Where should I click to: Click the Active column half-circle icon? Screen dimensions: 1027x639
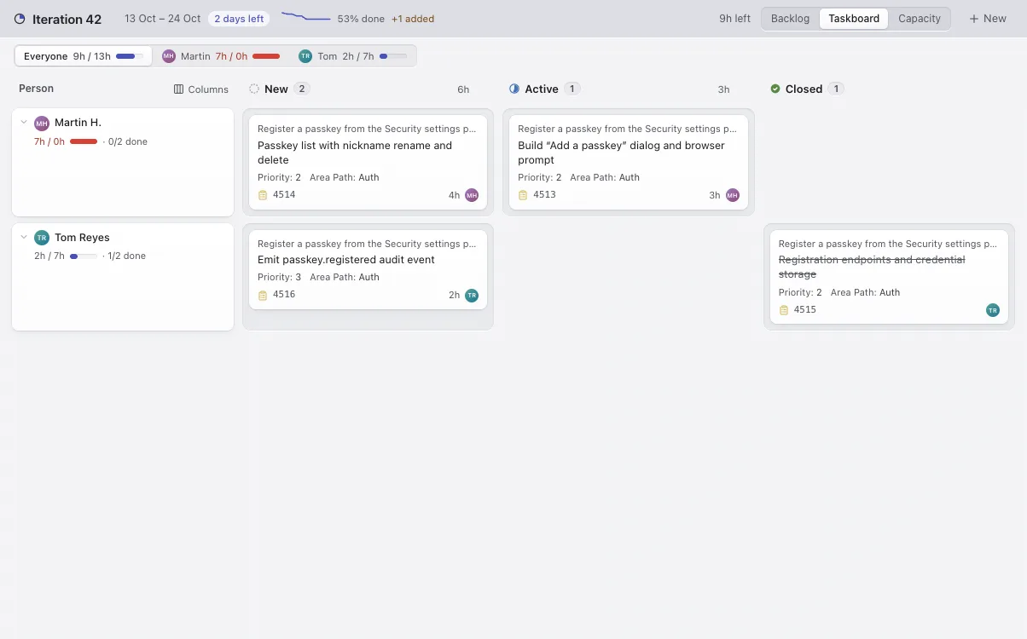tap(514, 89)
